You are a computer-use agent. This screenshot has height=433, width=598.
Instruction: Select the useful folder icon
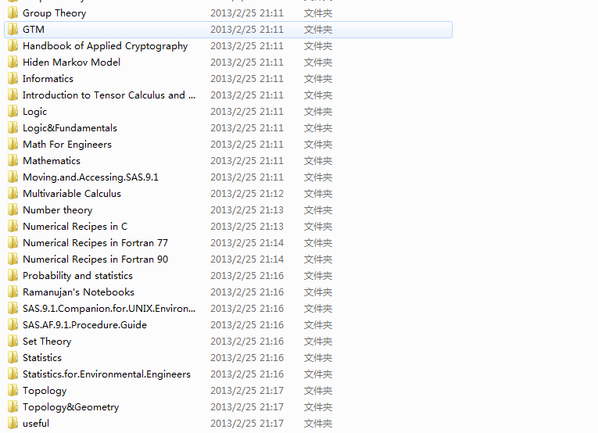pos(13,424)
